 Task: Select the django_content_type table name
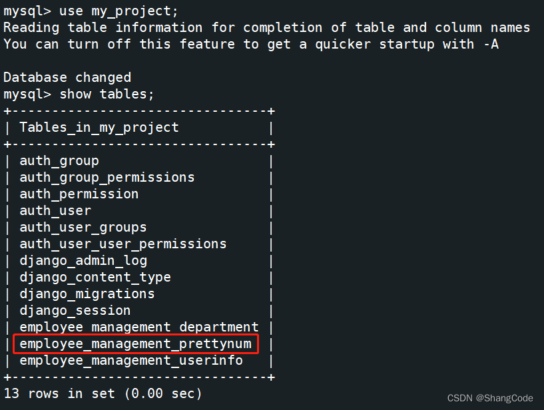tap(95, 278)
